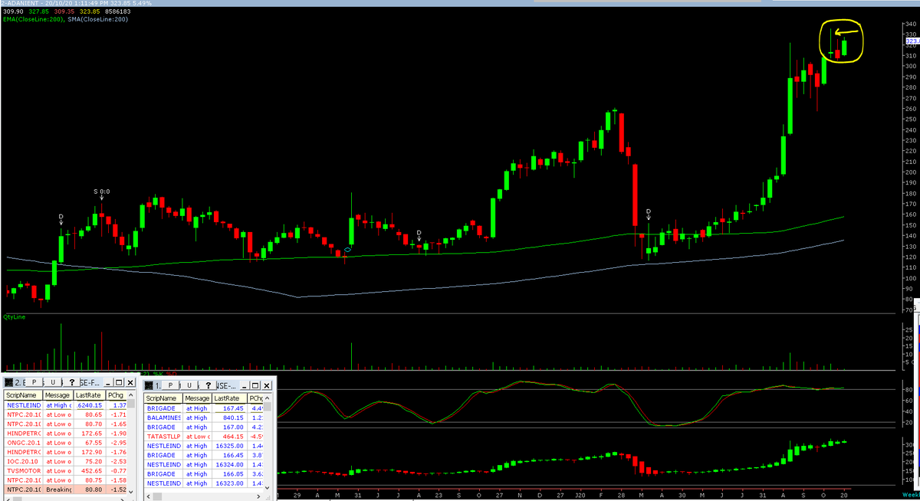The height and width of the screenshot is (501, 920).
Task: Sort by ScripName column in window 1
Action: pyautogui.click(x=163, y=398)
